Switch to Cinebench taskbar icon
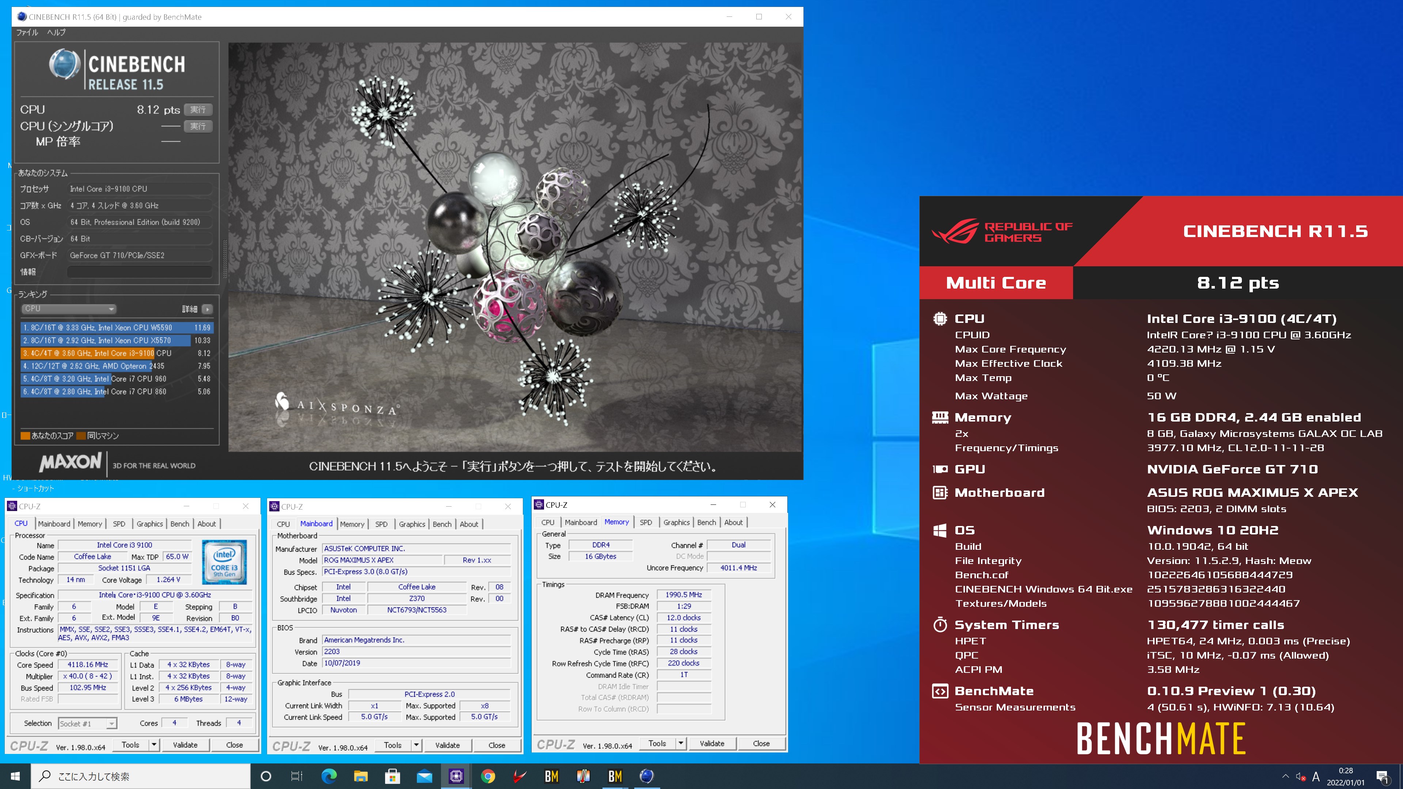 click(x=646, y=776)
